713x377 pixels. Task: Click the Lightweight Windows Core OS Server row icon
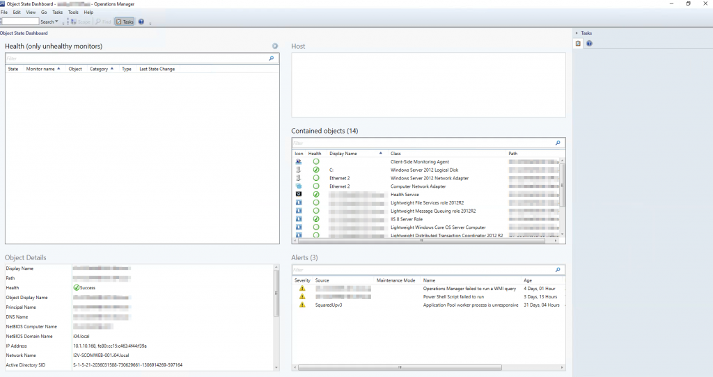click(299, 227)
